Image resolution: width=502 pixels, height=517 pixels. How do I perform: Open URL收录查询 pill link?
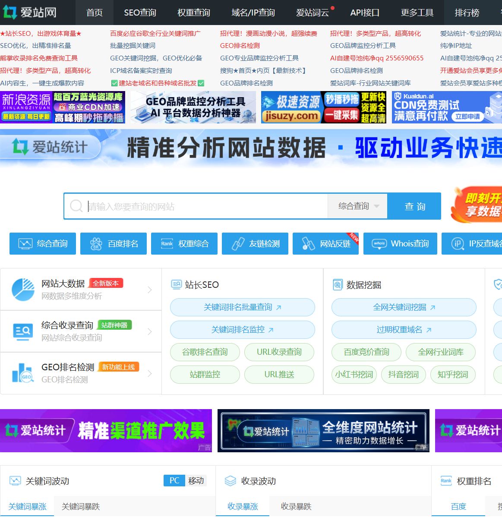279,352
